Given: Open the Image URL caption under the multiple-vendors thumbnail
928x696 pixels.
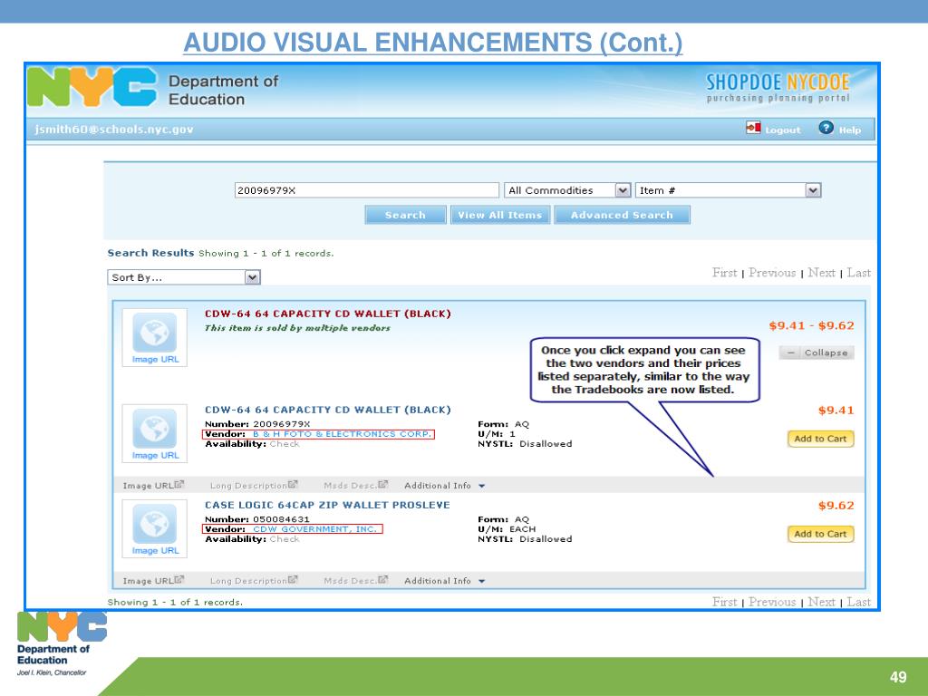Looking at the screenshot, I should tap(155, 359).
